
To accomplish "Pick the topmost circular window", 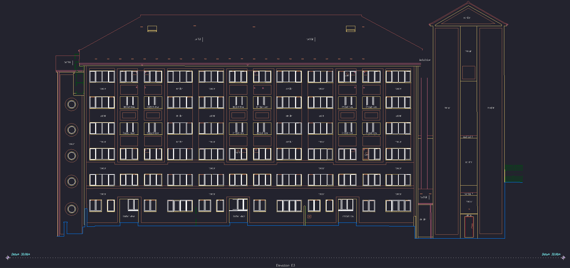I will [71, 104].
